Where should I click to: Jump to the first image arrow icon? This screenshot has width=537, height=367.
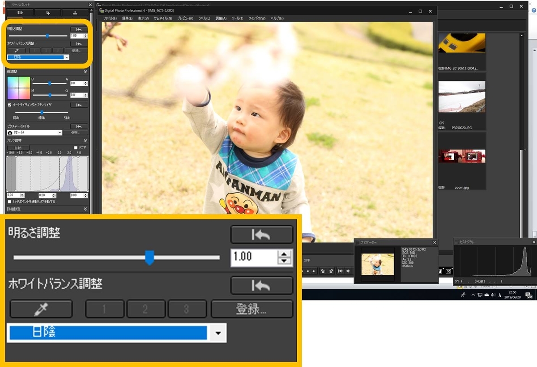pyautogui.click(x=341, y=271)
